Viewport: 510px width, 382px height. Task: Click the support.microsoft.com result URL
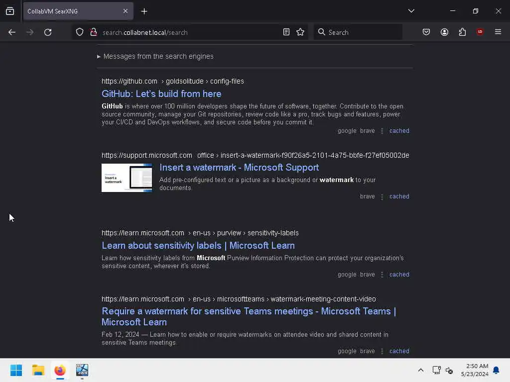coord(255,155)
